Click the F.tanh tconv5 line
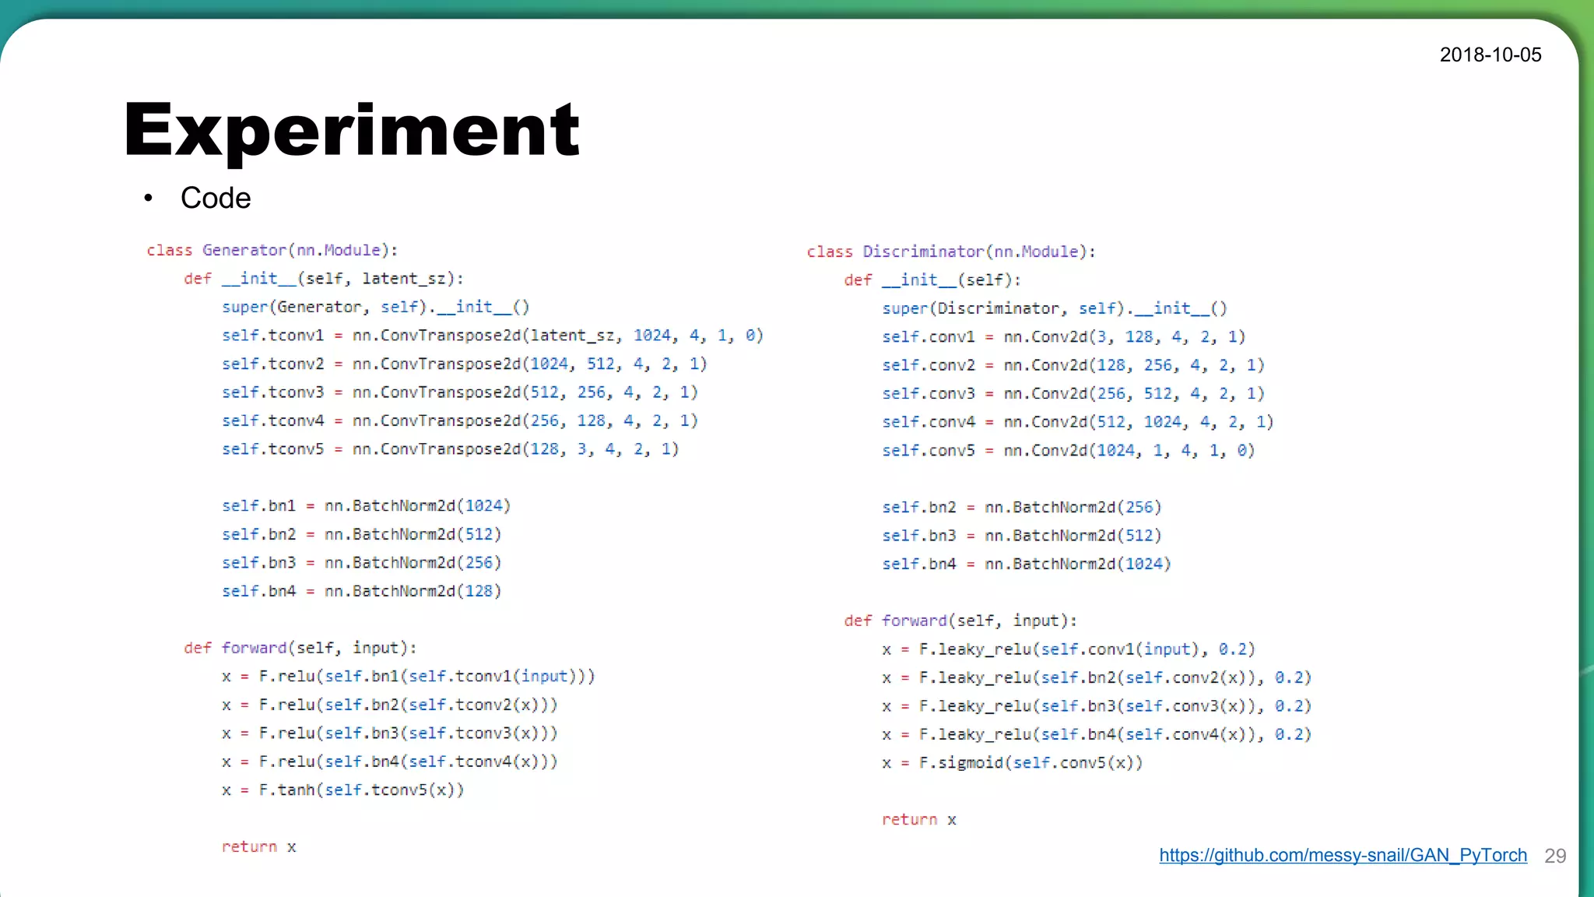Image resolution: width=1594 pixels, height=897 pixels. pyautogui.click(x=342, y=790)
